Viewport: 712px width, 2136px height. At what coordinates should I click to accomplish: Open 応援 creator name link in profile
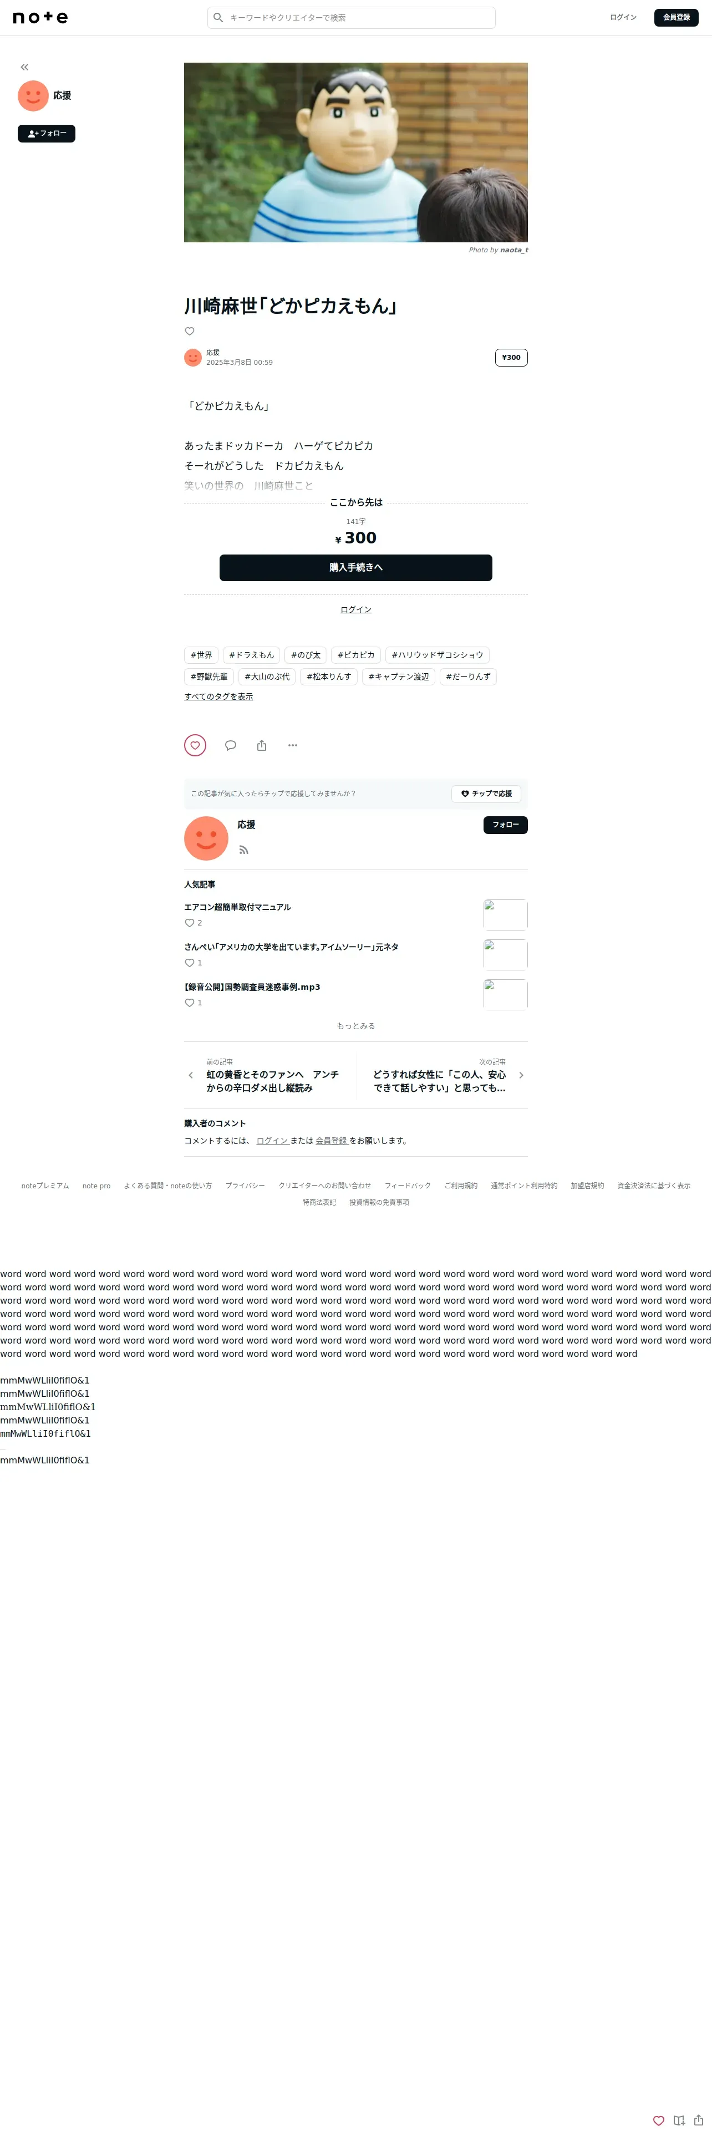coord(246,825)
